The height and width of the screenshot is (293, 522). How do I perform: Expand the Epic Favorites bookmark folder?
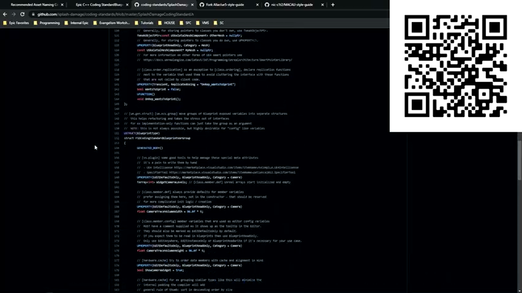coord(16,23)
